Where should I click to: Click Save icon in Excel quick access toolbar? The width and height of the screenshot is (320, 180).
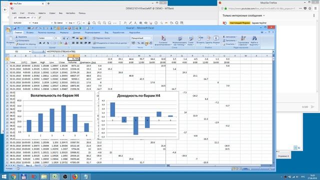[x=15, y=28]
